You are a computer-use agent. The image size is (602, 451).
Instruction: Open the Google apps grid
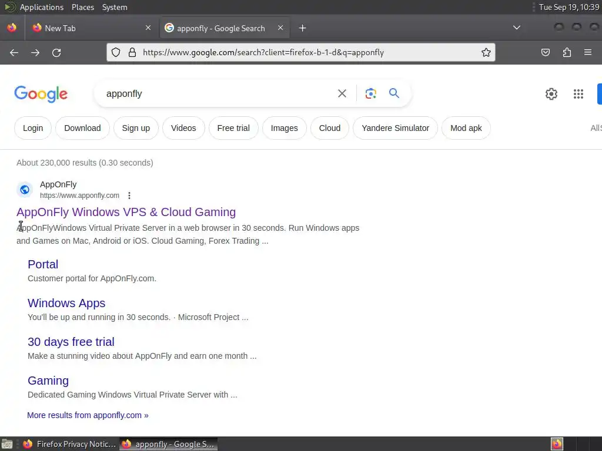[x=578, y=94]
